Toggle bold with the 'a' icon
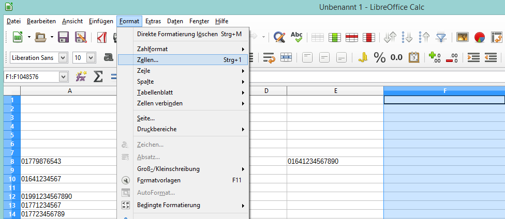Image resolution: width=505 pixels, height=219 pixels. [x=109, y=58]
